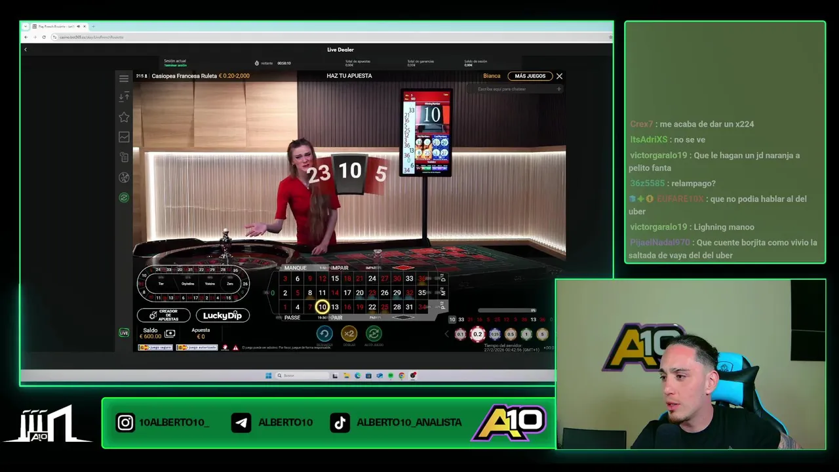Bet on number 22 on the grid
839x472 pixels.
pyautogui.click(x=372, y=307)
